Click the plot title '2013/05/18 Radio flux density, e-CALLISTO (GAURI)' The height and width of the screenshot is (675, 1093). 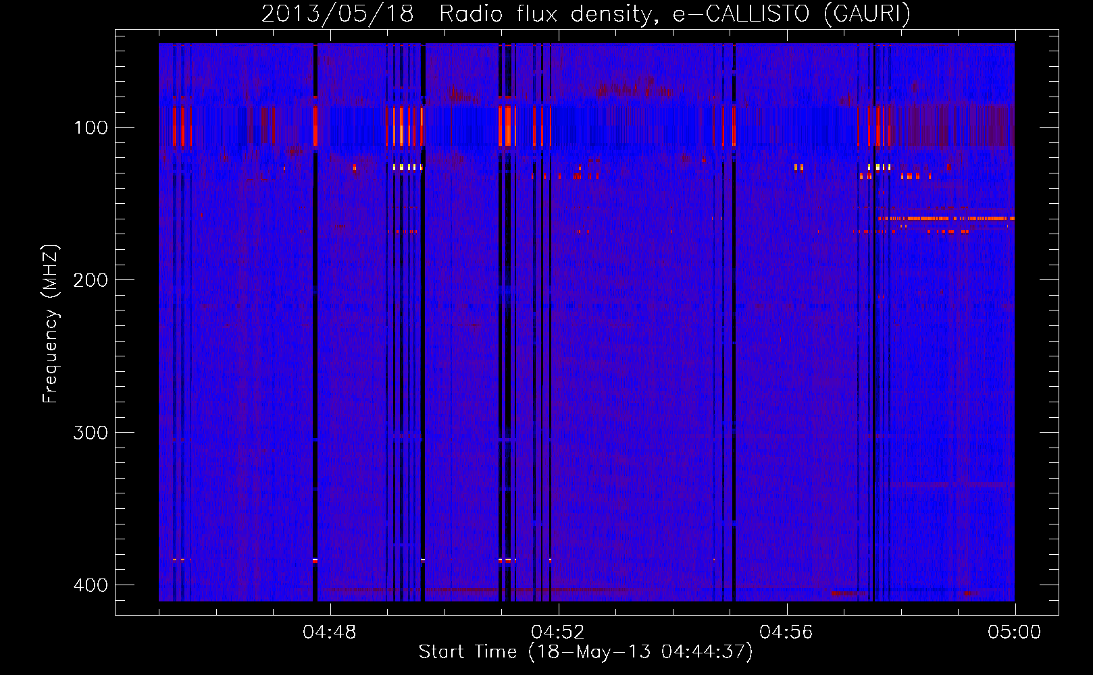click(586, 13)
